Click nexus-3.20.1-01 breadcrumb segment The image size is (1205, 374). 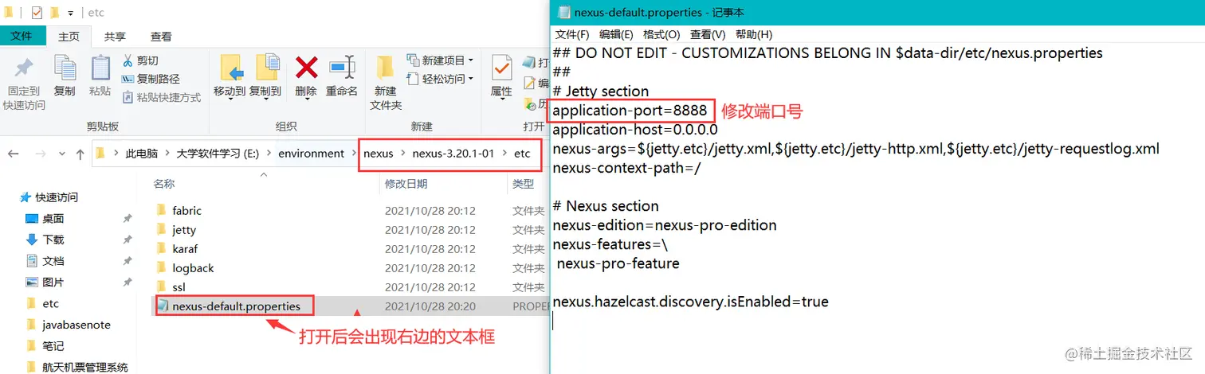(453, 154)
